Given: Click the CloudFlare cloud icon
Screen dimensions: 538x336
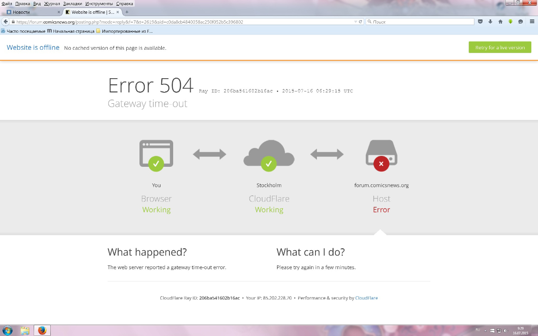Looking at the screenshot, I should pyautogui.click(x=269, y=155).
